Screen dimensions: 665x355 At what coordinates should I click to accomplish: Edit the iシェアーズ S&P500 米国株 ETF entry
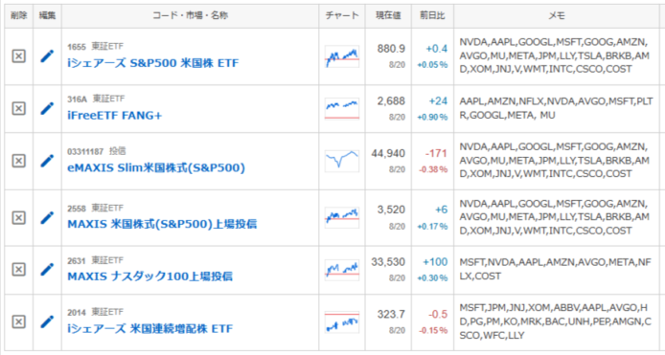(x=47, y=55)
